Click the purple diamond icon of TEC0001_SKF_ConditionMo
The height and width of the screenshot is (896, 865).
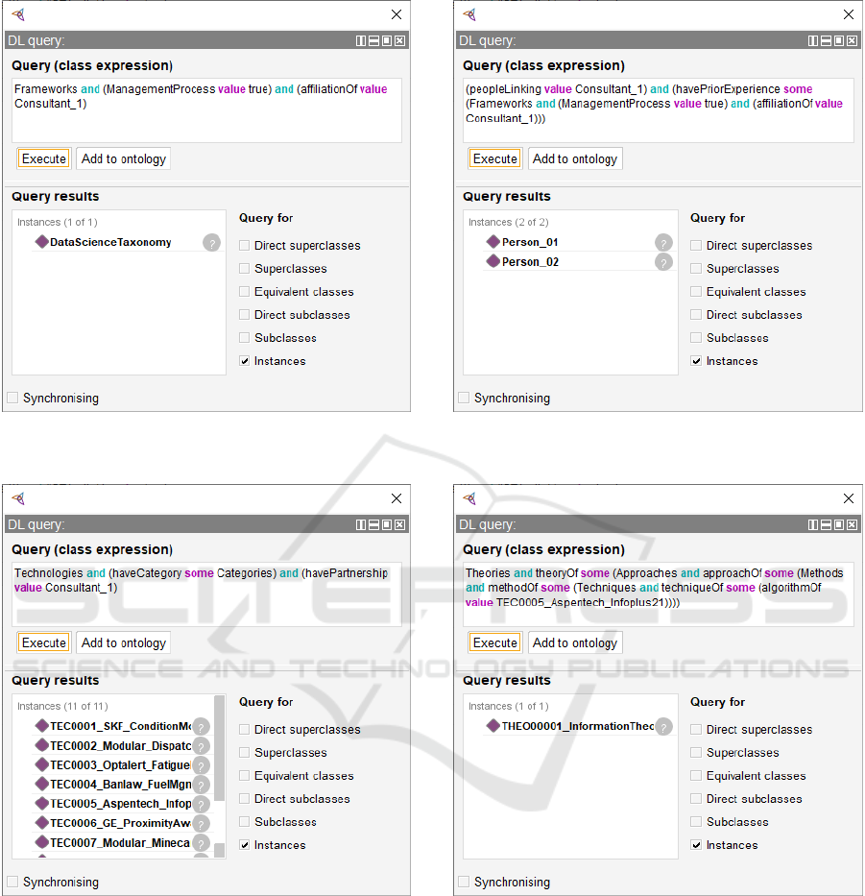pos(41,726)
